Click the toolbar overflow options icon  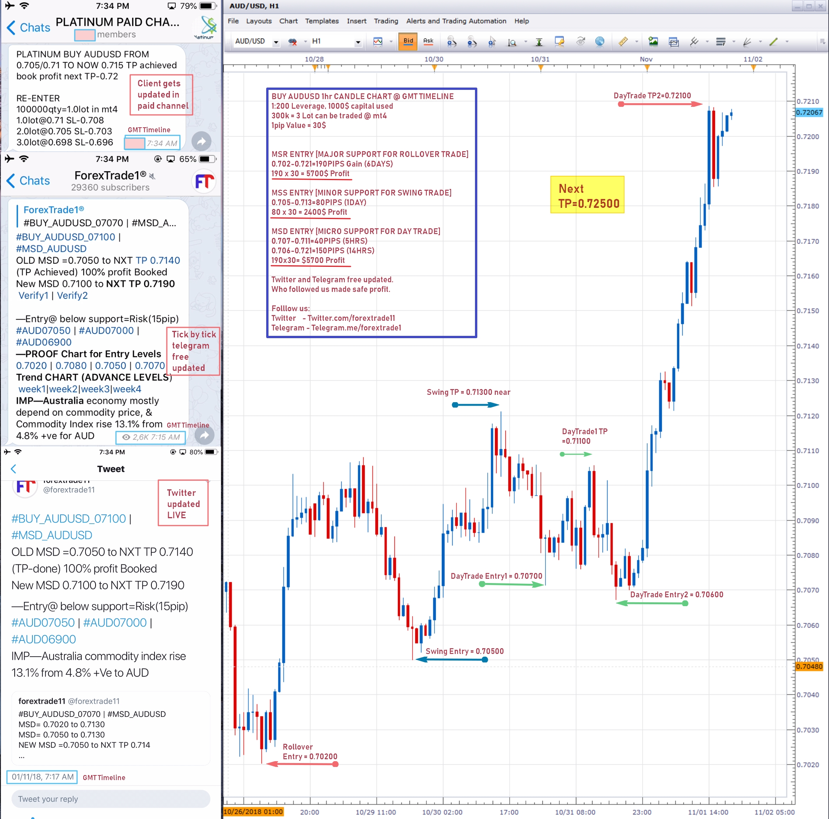822,41
